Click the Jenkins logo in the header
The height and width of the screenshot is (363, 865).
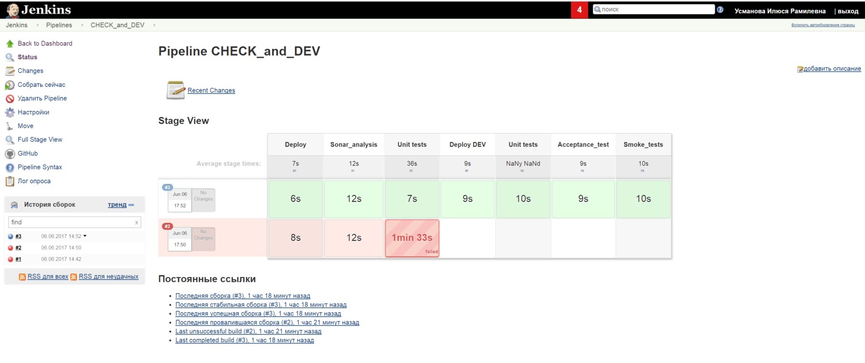[39, 10]
